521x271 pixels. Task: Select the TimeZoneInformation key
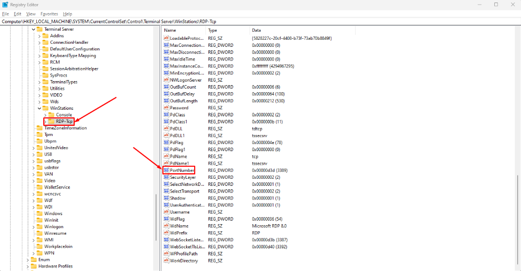[66, 128]
